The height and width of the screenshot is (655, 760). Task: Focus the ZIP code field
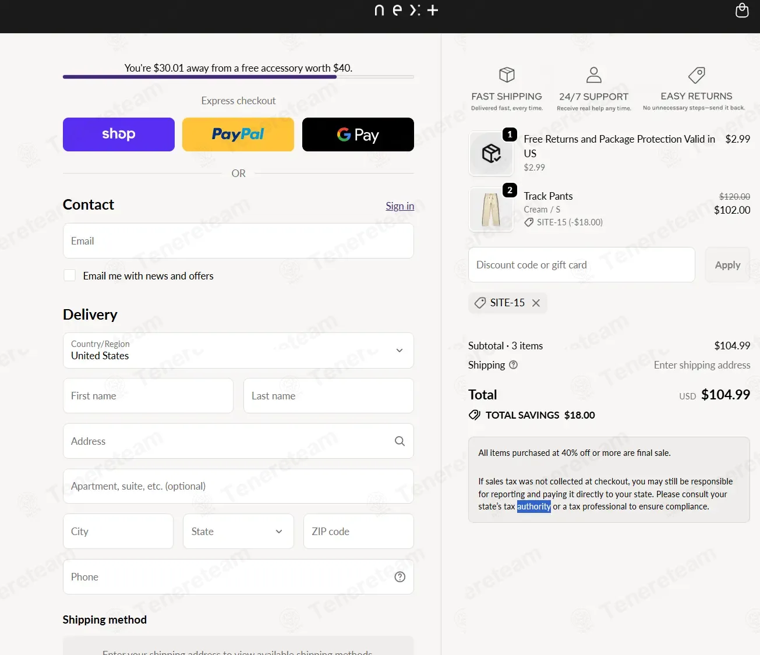359,532
